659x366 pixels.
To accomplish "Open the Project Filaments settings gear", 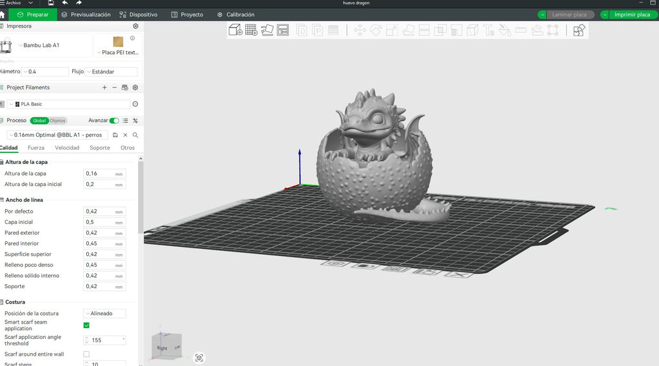I will click(x=135, y=87).
